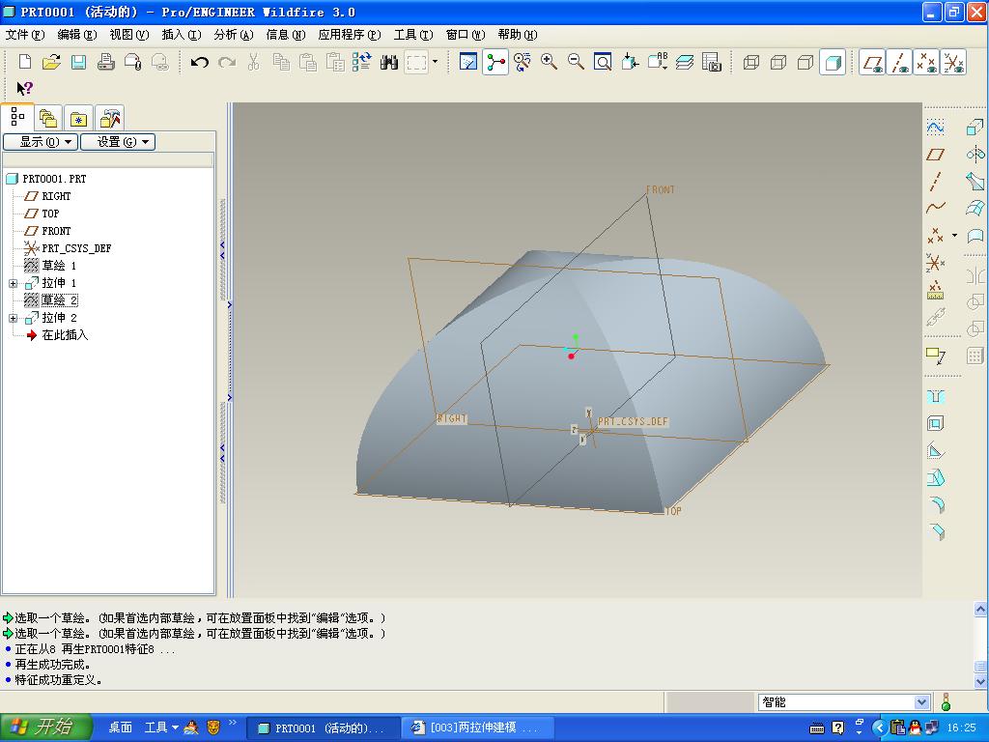Switch to the Folder Browser tab
Screen dimensions: 989x742
point(48,118)
